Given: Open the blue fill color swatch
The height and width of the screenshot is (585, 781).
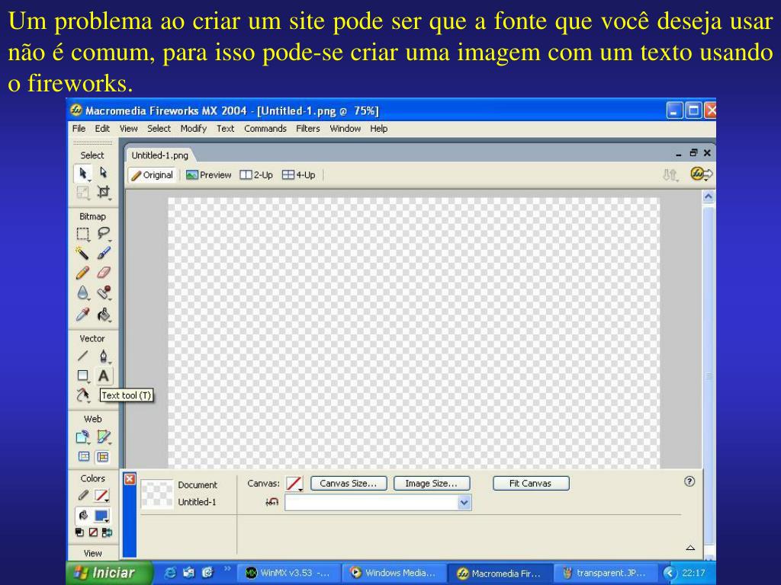Looking at the screenshot, I should 101,516.
